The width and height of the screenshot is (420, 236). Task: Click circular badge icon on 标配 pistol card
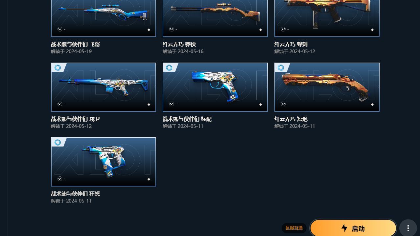(169, 68)
